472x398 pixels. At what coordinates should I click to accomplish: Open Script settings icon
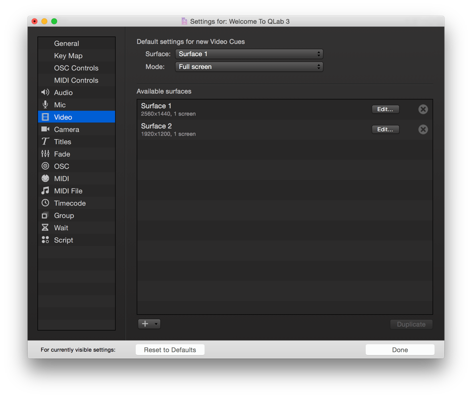tap(45, 240)
